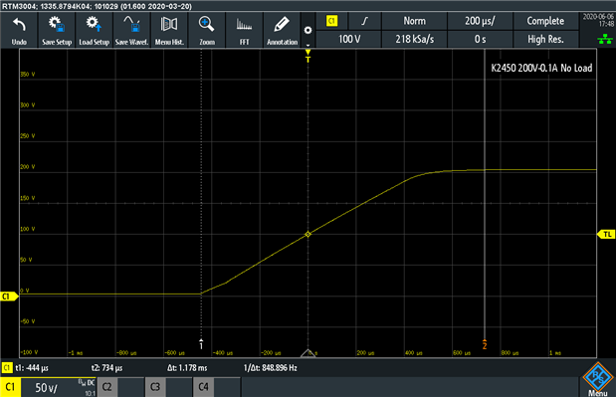The image size is (616, 397).
Task: Click the t1: -444 µs cursor readout
Action: [x=32, y=368]
